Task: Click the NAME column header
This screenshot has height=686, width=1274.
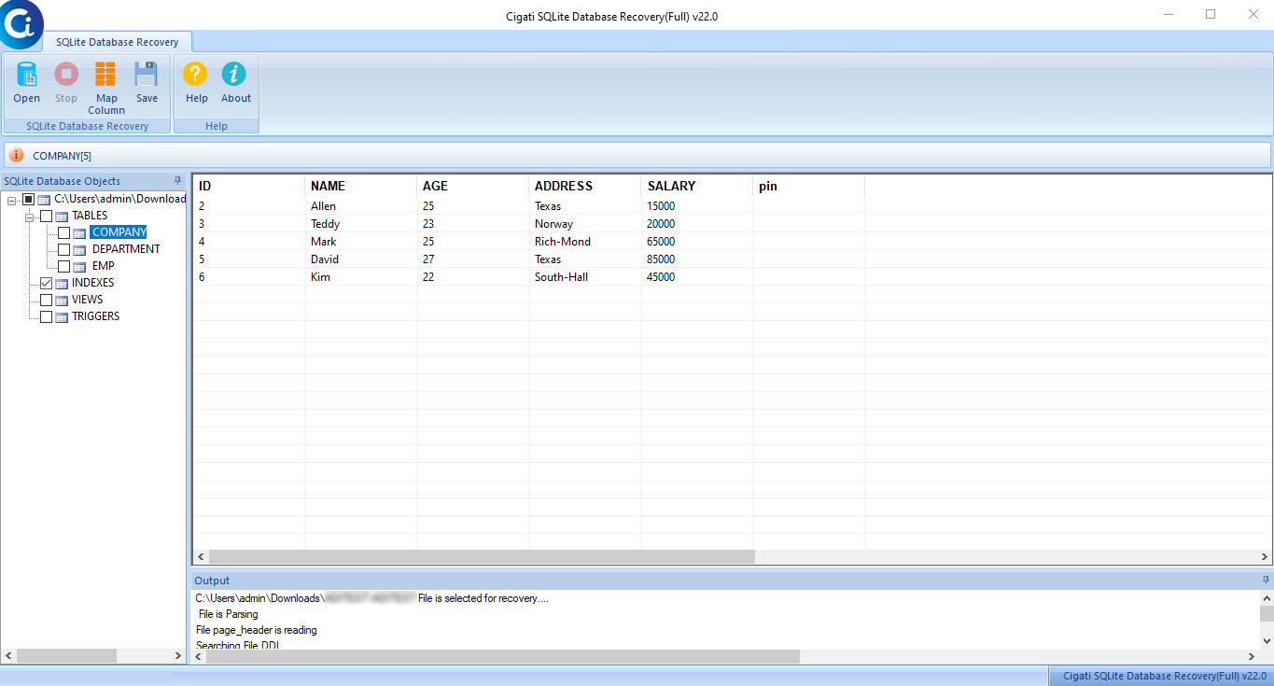Action: point(361,186)
